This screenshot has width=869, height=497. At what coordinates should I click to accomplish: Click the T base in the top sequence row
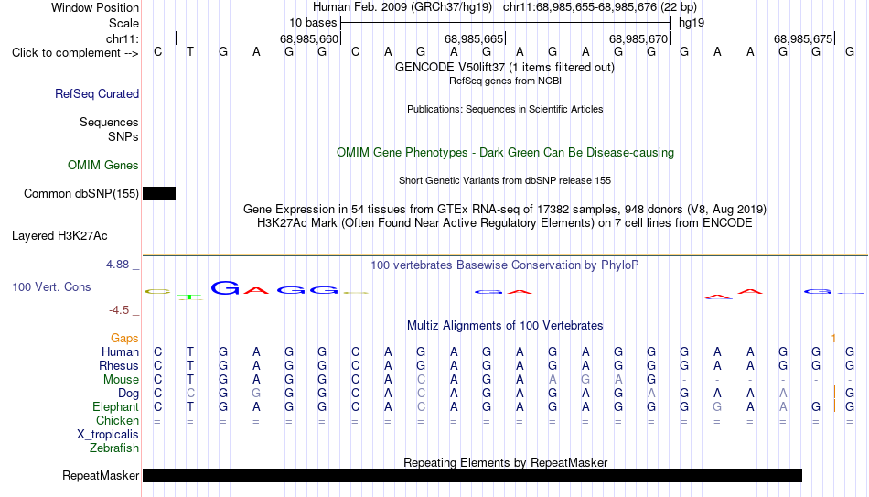coord(190,52)
